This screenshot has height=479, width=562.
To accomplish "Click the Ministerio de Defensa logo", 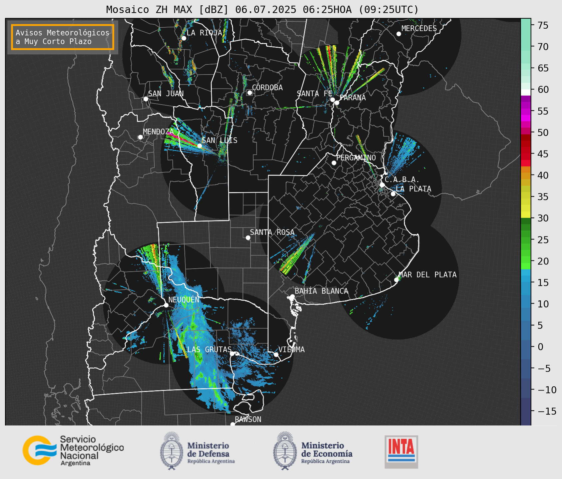I will pos(198,451).
